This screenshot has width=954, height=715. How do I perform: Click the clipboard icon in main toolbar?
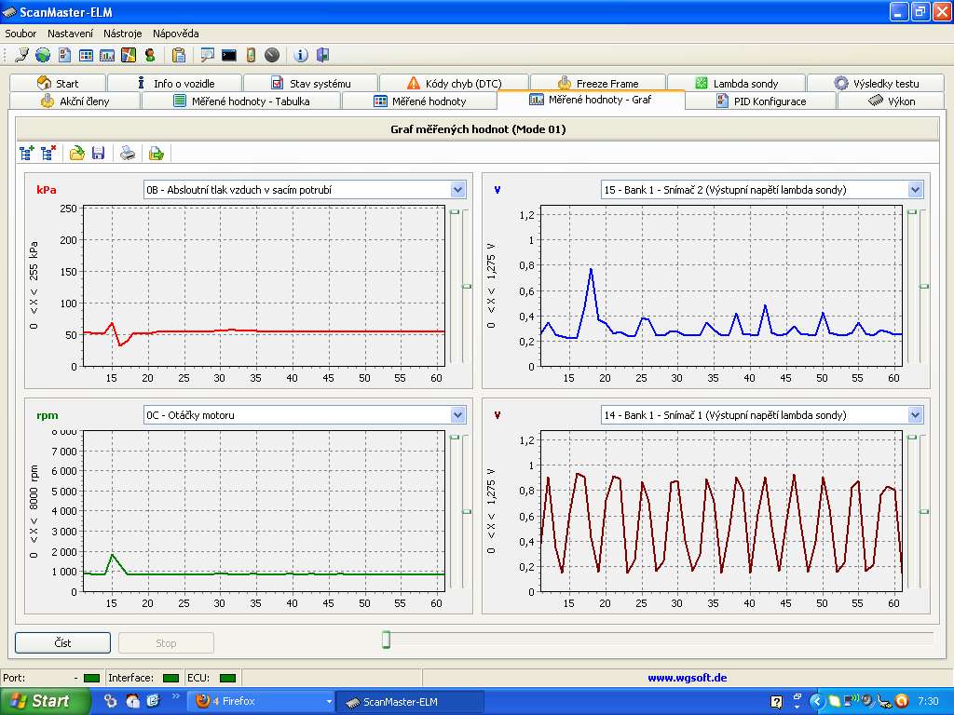point(179,55)
